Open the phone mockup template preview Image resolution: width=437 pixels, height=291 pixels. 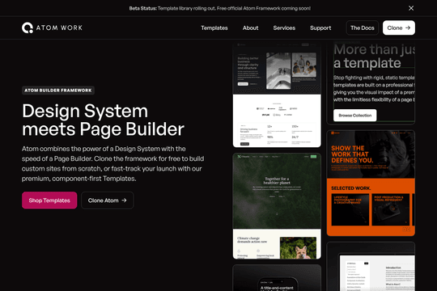[x=277, y=278]
